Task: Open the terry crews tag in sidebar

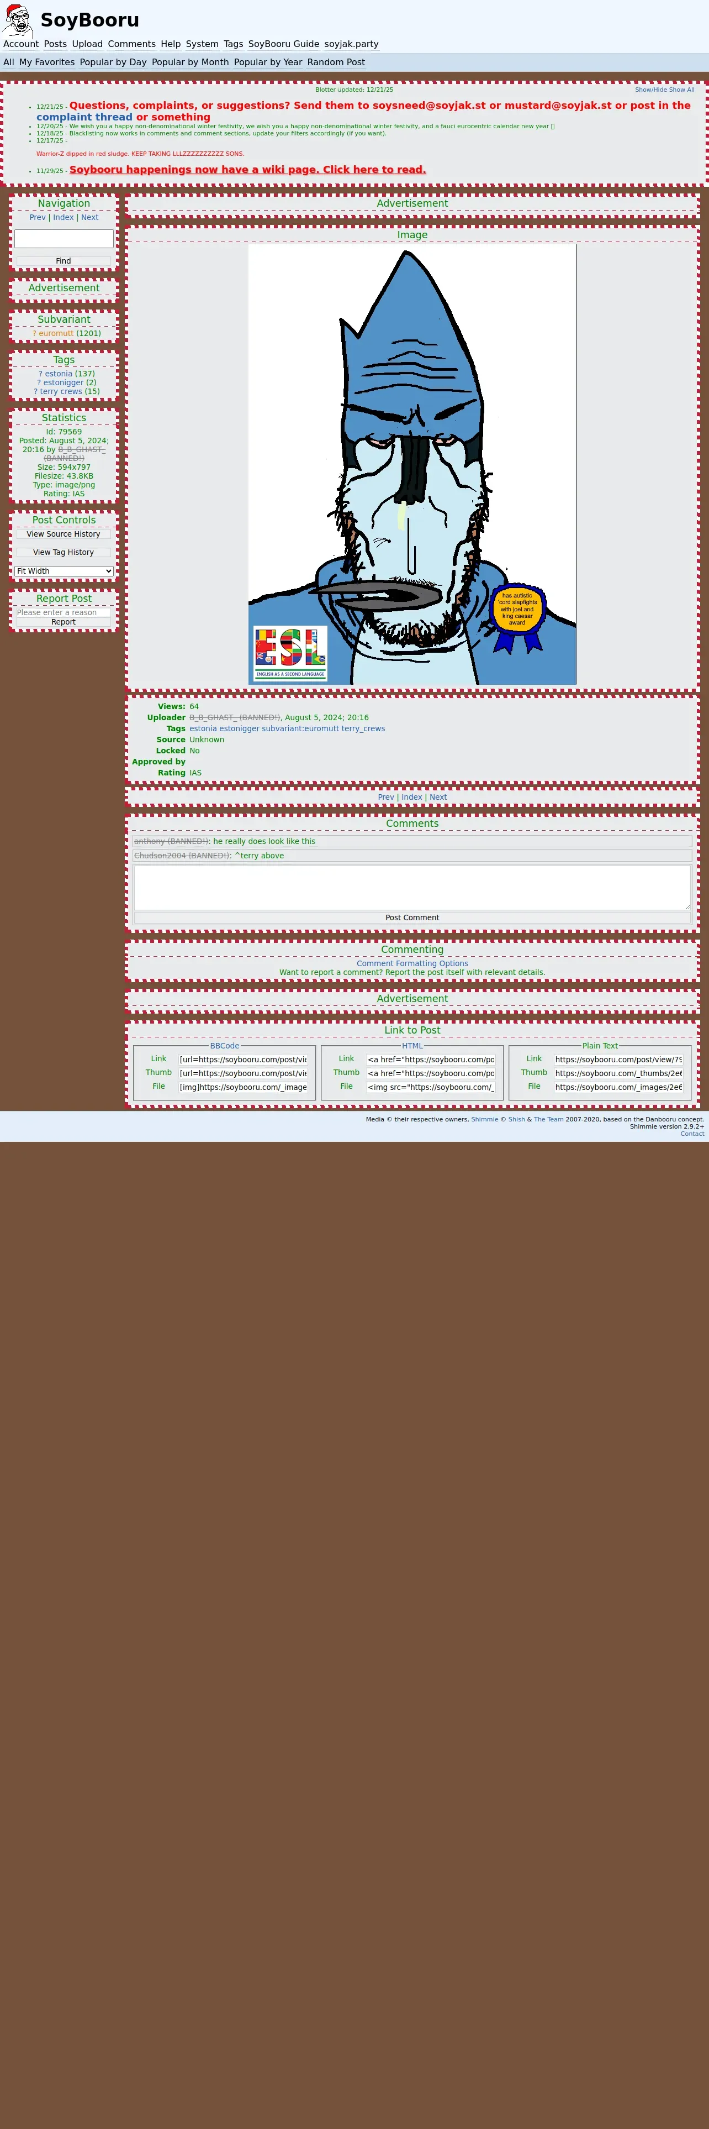Action: tap(61, 392)
